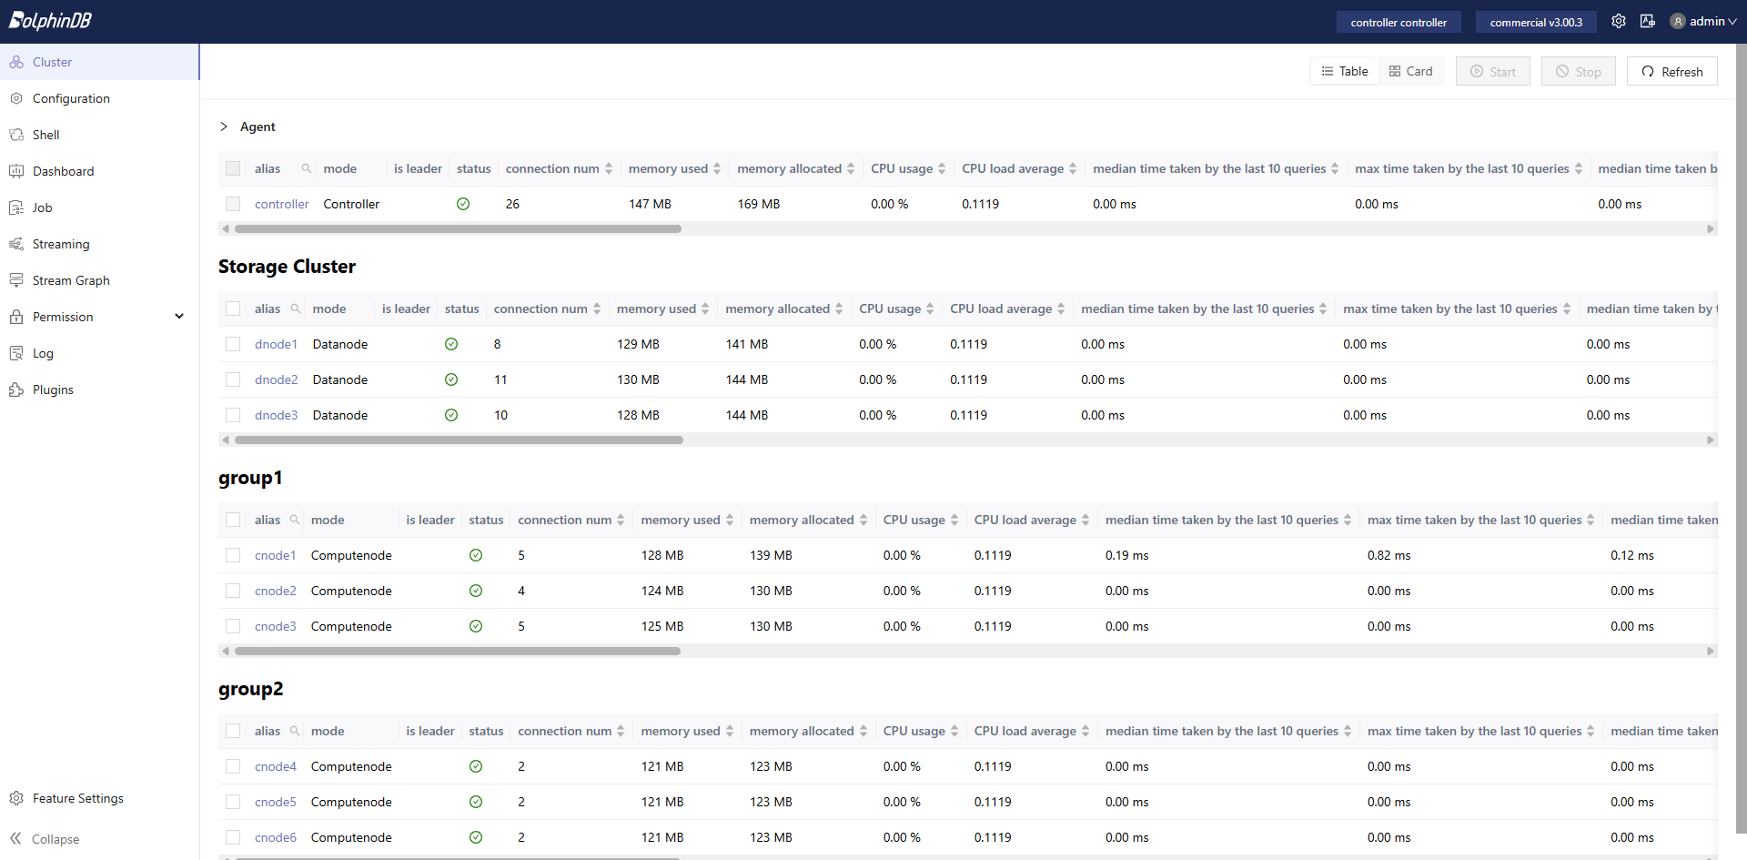Open the cnode4 node link

click(276, 766)
